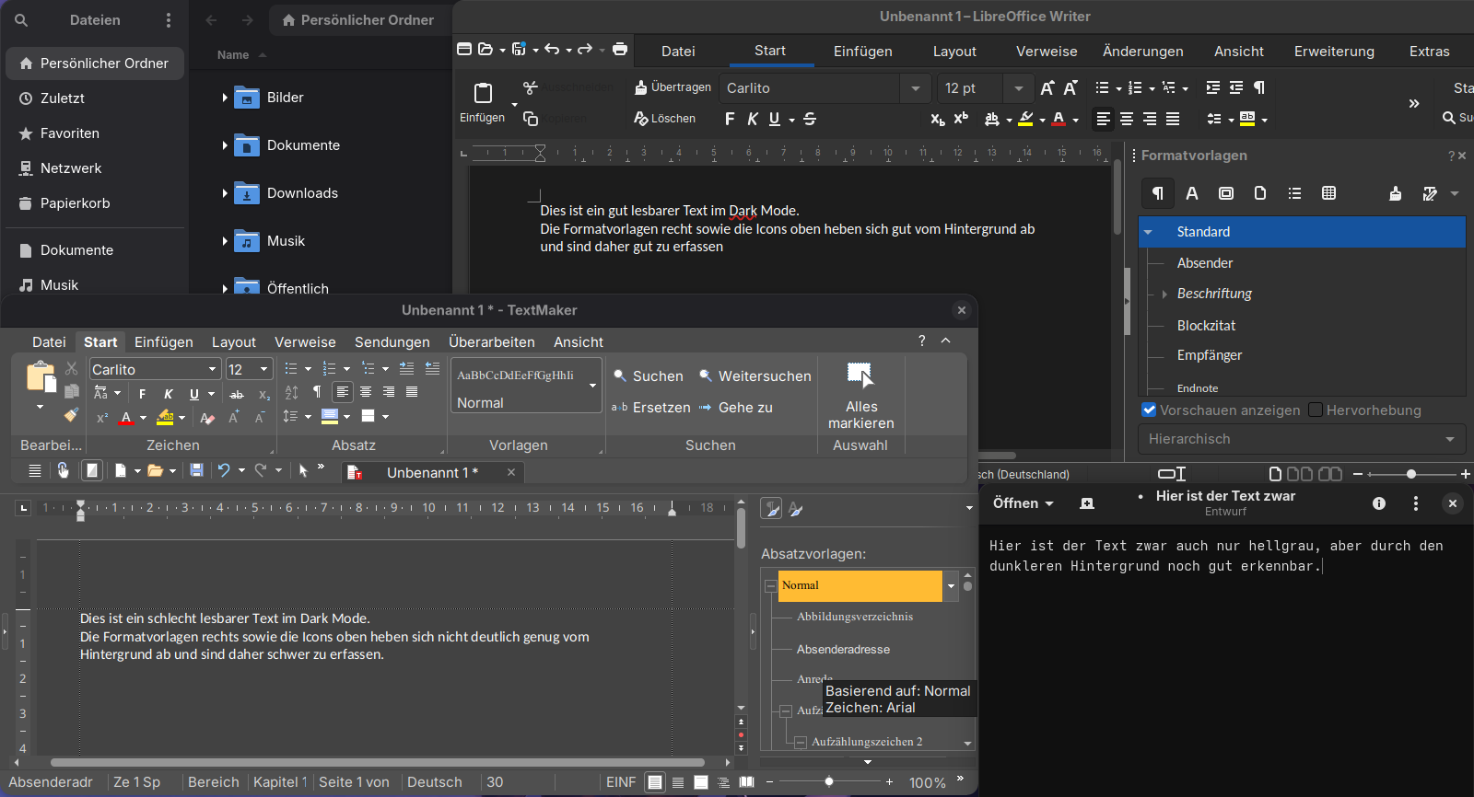Screen dimensions: 1474x797
Task: Toggle EINF insert mode in TextMaker status bar
Action: tap(621, 782)
